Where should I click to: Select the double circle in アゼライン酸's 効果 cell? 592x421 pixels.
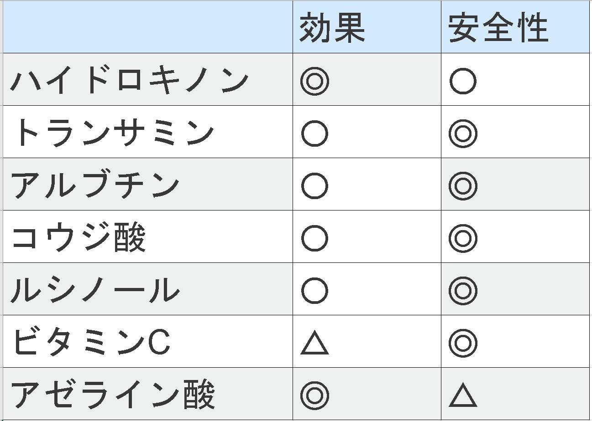point(314,395)
